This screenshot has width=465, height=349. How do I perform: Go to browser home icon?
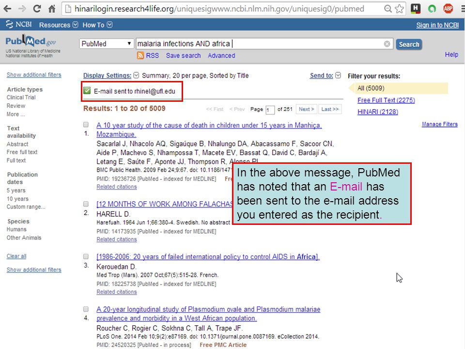coord(52,9)
